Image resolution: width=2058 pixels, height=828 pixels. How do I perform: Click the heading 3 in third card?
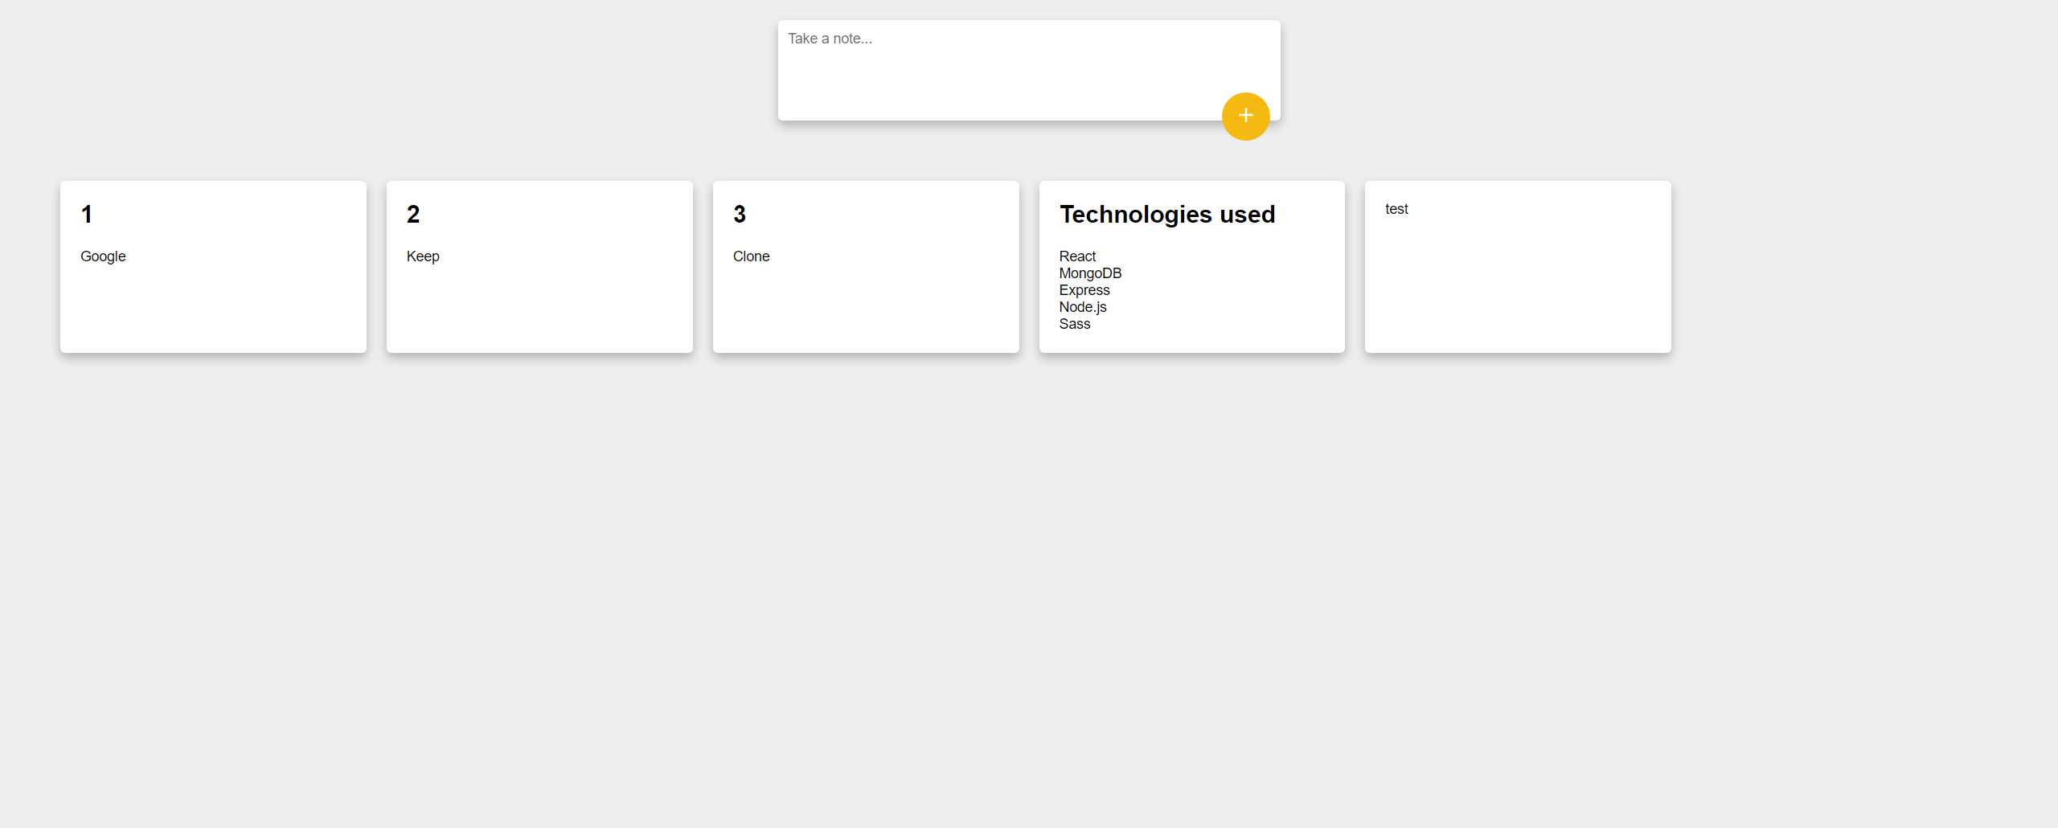click(739, 214)
